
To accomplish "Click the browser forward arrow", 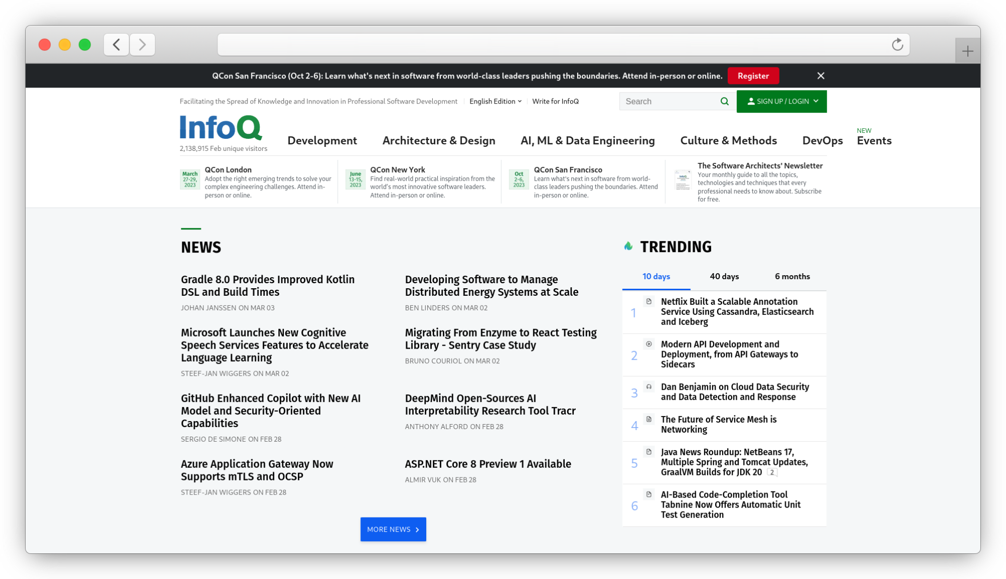I will (x=142, y=45).
